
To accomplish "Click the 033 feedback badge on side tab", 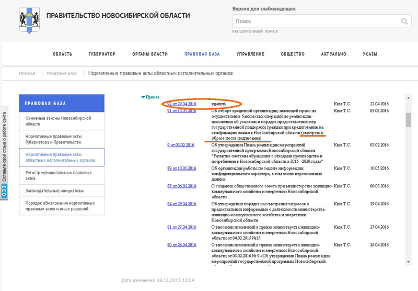I will click(x=4, y=192).
